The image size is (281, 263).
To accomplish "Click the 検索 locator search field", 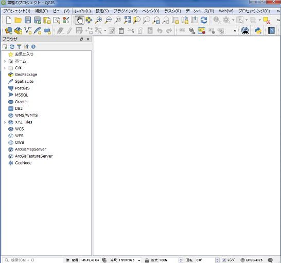I will click(x=33, y=260).
